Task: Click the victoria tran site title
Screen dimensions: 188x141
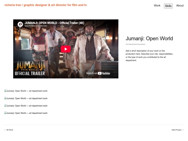Action: tap(46, 5)
